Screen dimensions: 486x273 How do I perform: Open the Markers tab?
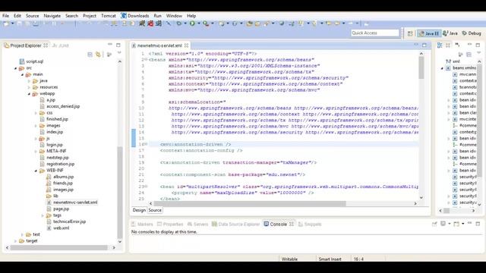tap(142, 224)
